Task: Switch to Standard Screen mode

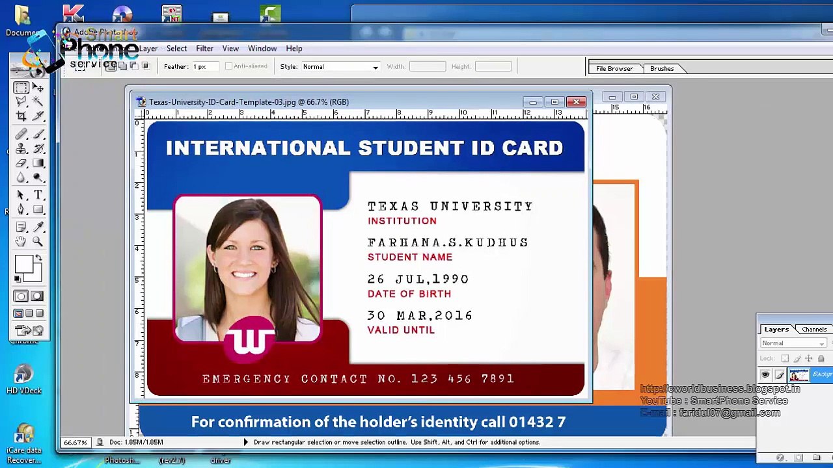Action: (19, 313)
